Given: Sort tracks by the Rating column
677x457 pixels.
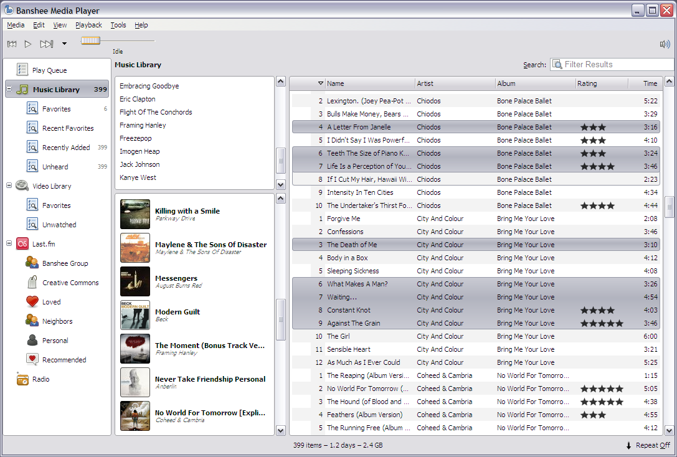Looking at the screenshot, I should [602, 83].
